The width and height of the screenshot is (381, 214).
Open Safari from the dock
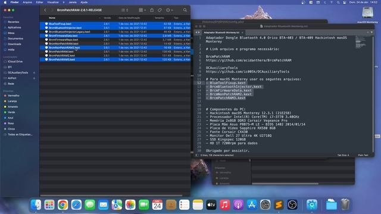point(76,204)
